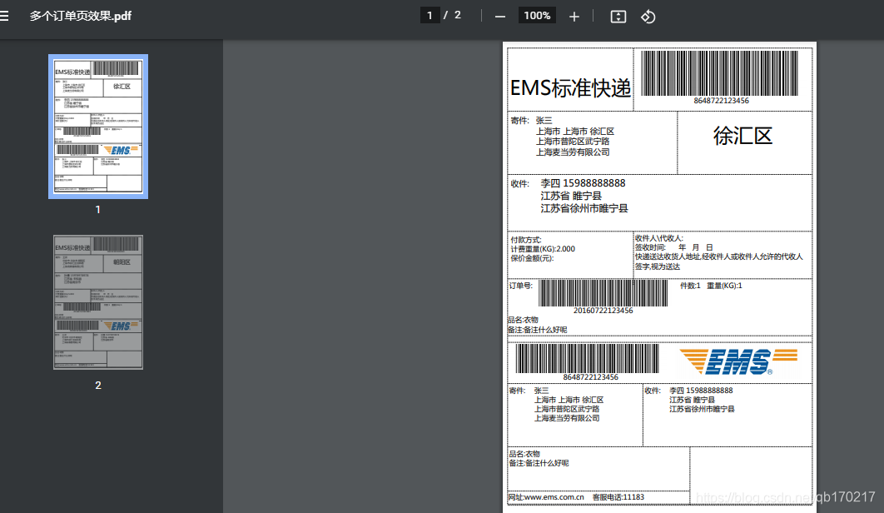Click recipient text '李四 15988888888' in large section

583,183
